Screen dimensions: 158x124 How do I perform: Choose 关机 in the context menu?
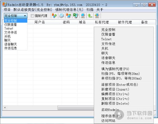point(124,48)
